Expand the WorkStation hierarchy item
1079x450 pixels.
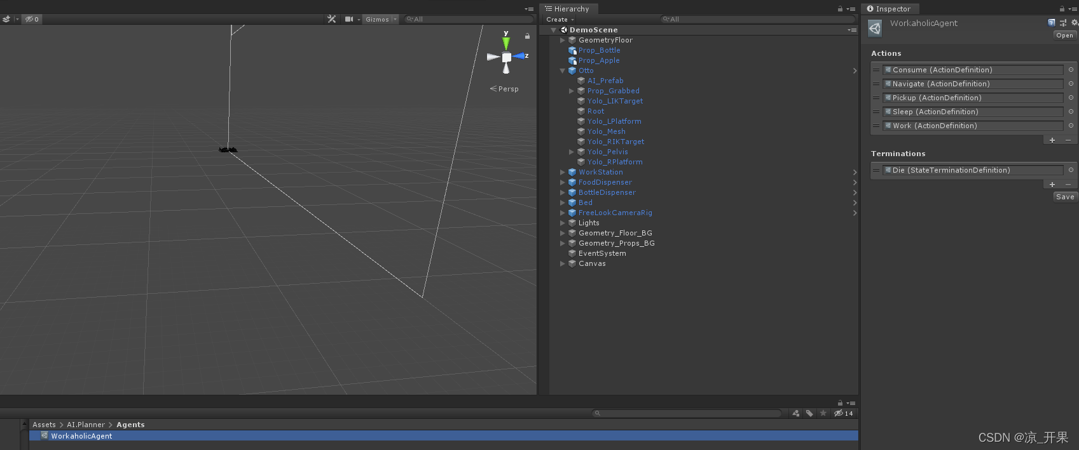coord(562,172)
